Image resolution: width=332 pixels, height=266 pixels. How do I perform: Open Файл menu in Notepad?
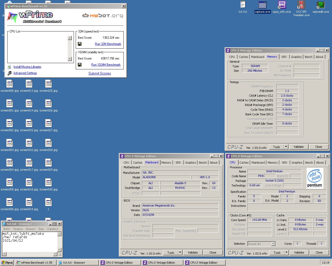point(6,229)
